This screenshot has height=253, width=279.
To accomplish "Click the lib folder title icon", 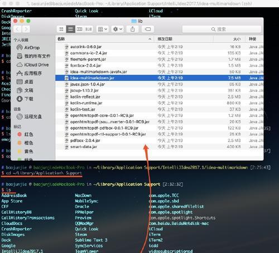I will click(134, 21).
